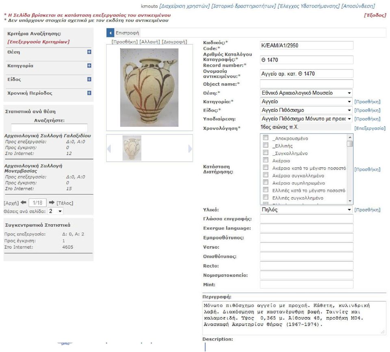Click the Προσθήκη link above the image
390x352 pixels.
coord(125,42)
